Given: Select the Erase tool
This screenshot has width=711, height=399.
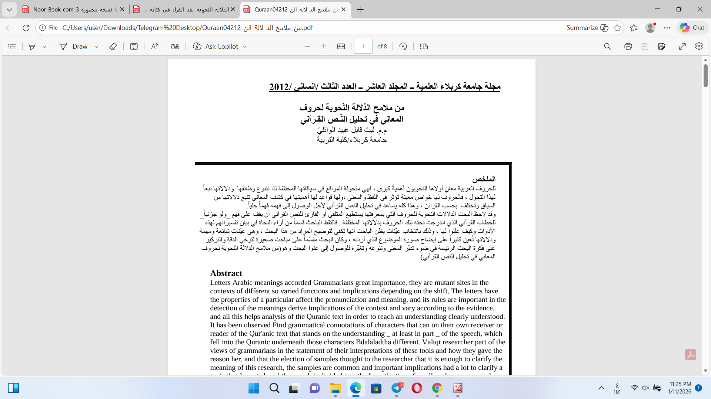Looking at the screenshot, I should (113, 46).
